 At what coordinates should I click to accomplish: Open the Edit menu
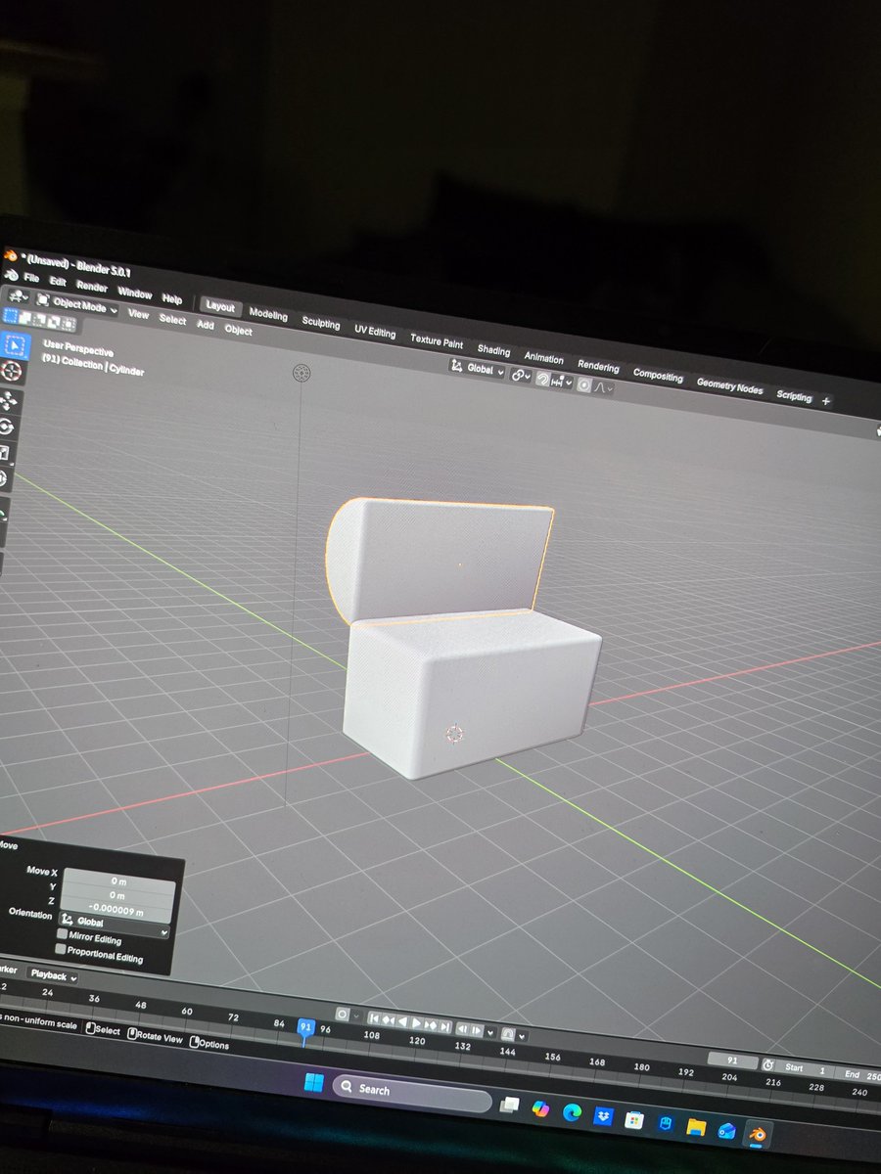click(58, 282)
